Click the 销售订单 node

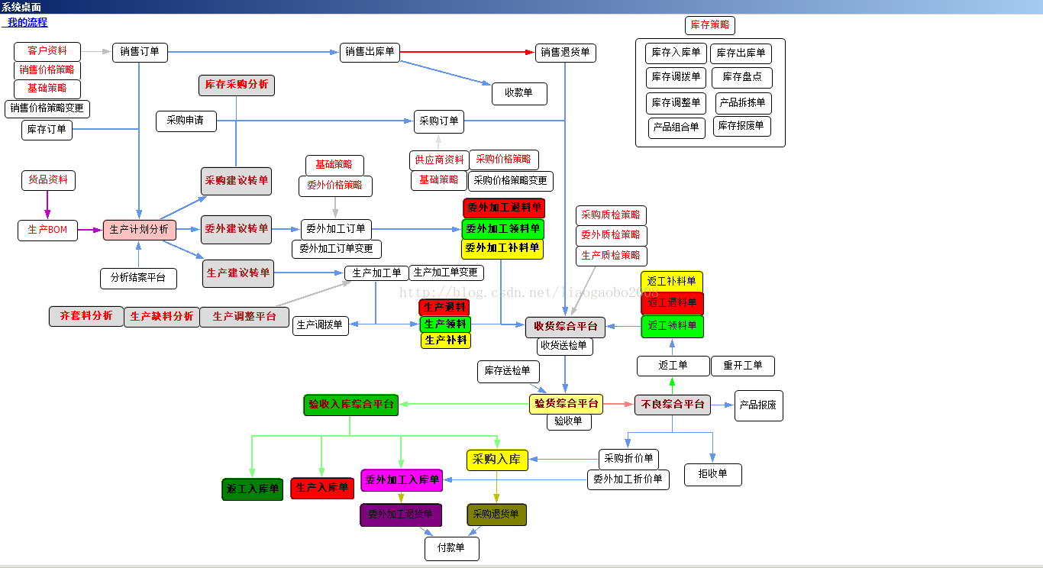tap(140, 52)
